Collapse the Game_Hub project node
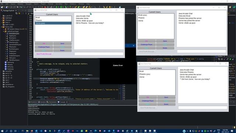 click(1, 27)
